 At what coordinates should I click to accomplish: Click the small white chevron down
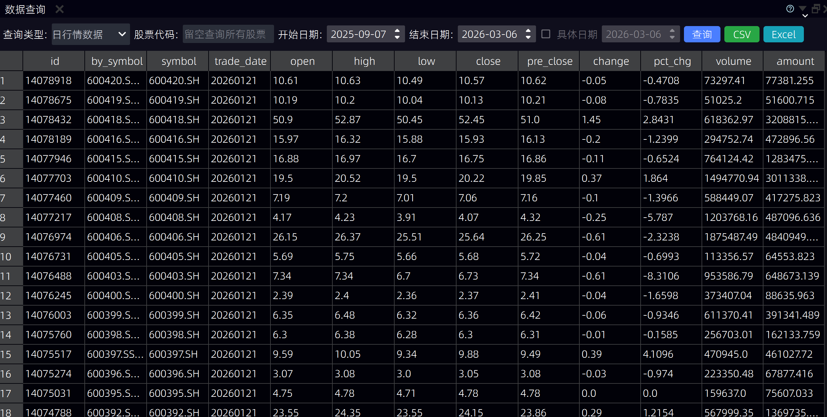pos(805,16)
